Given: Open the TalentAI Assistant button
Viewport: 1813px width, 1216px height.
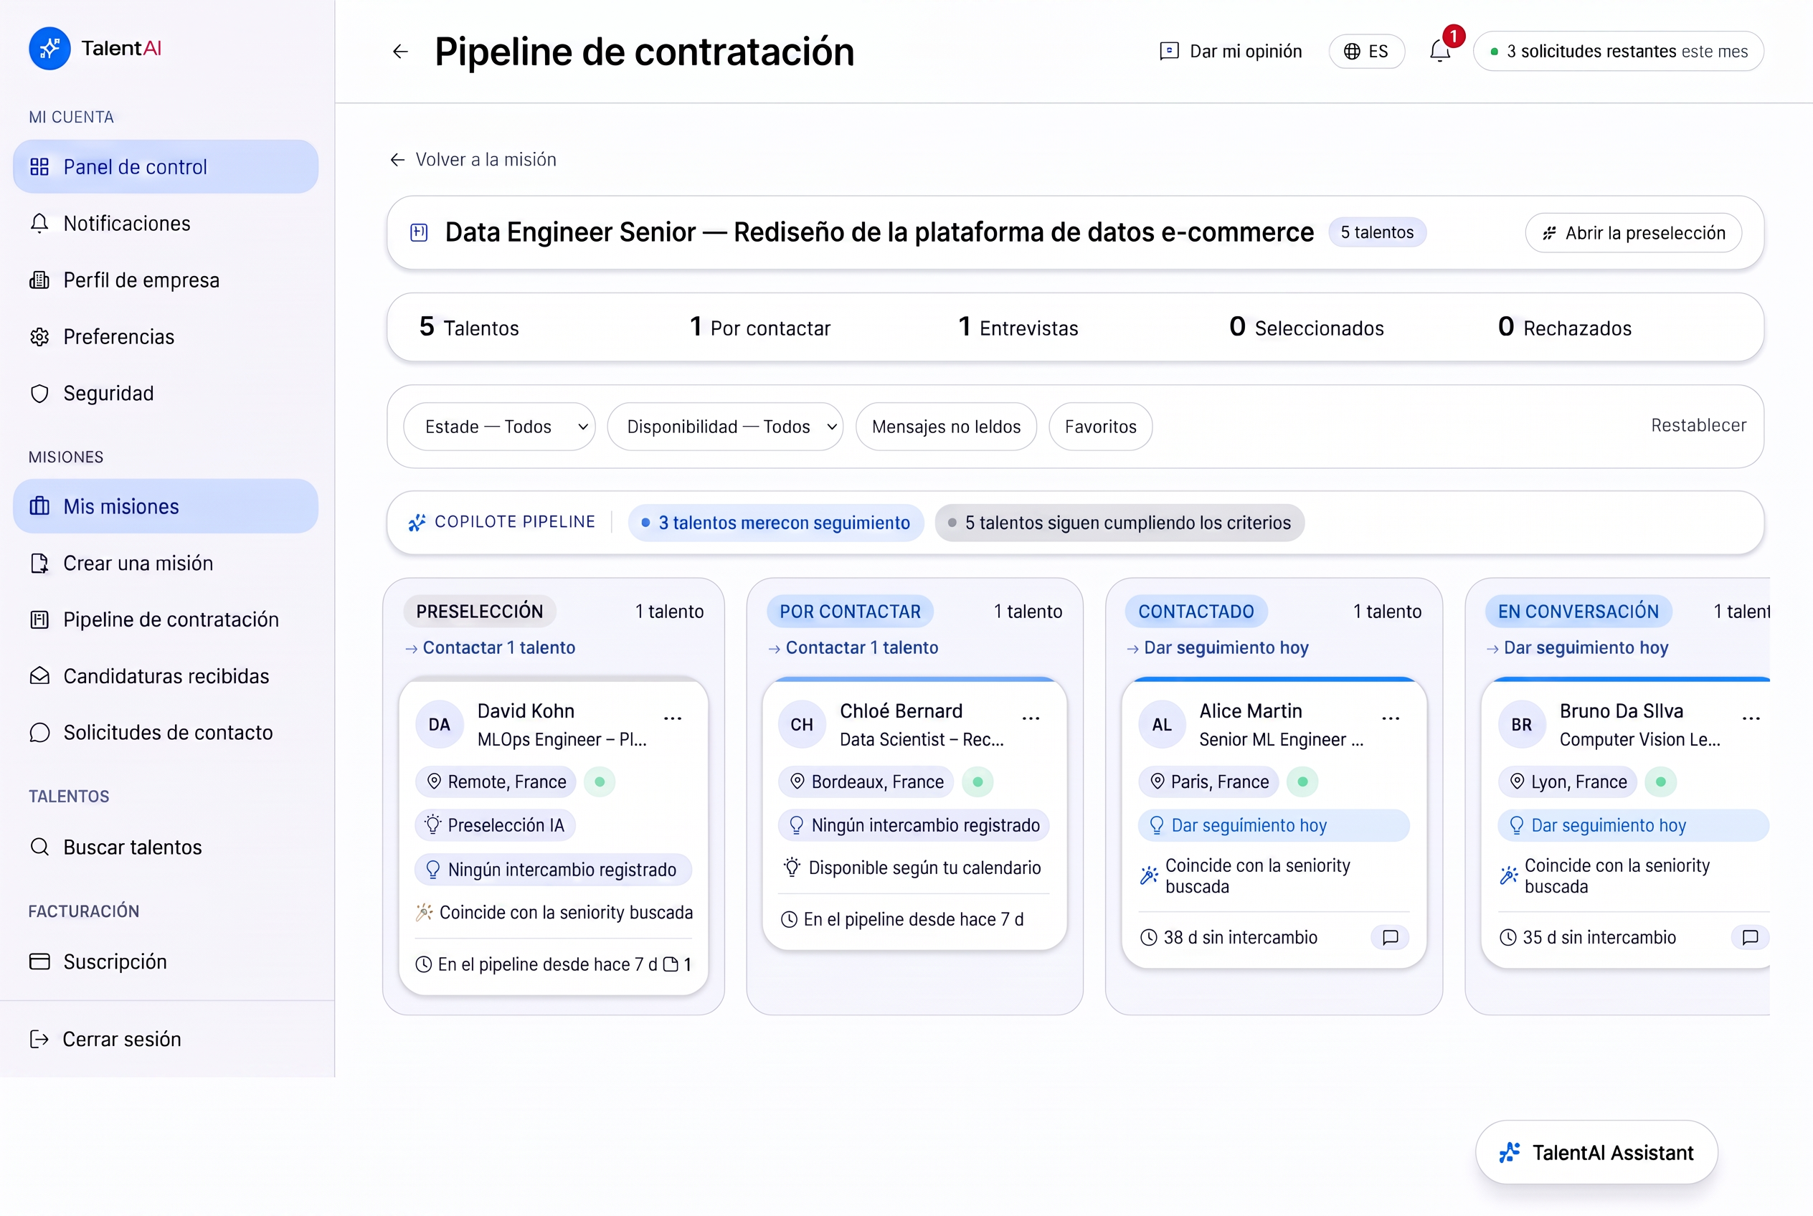Looking at the screenshot, I should point(1596,1152).
